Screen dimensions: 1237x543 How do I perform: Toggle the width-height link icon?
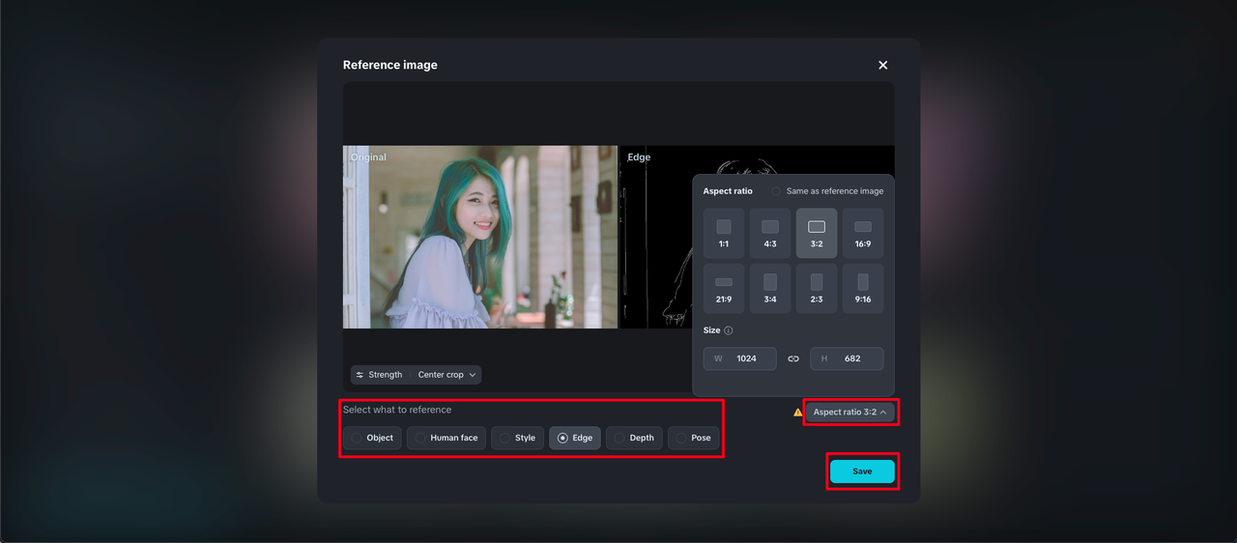point(793,358)
